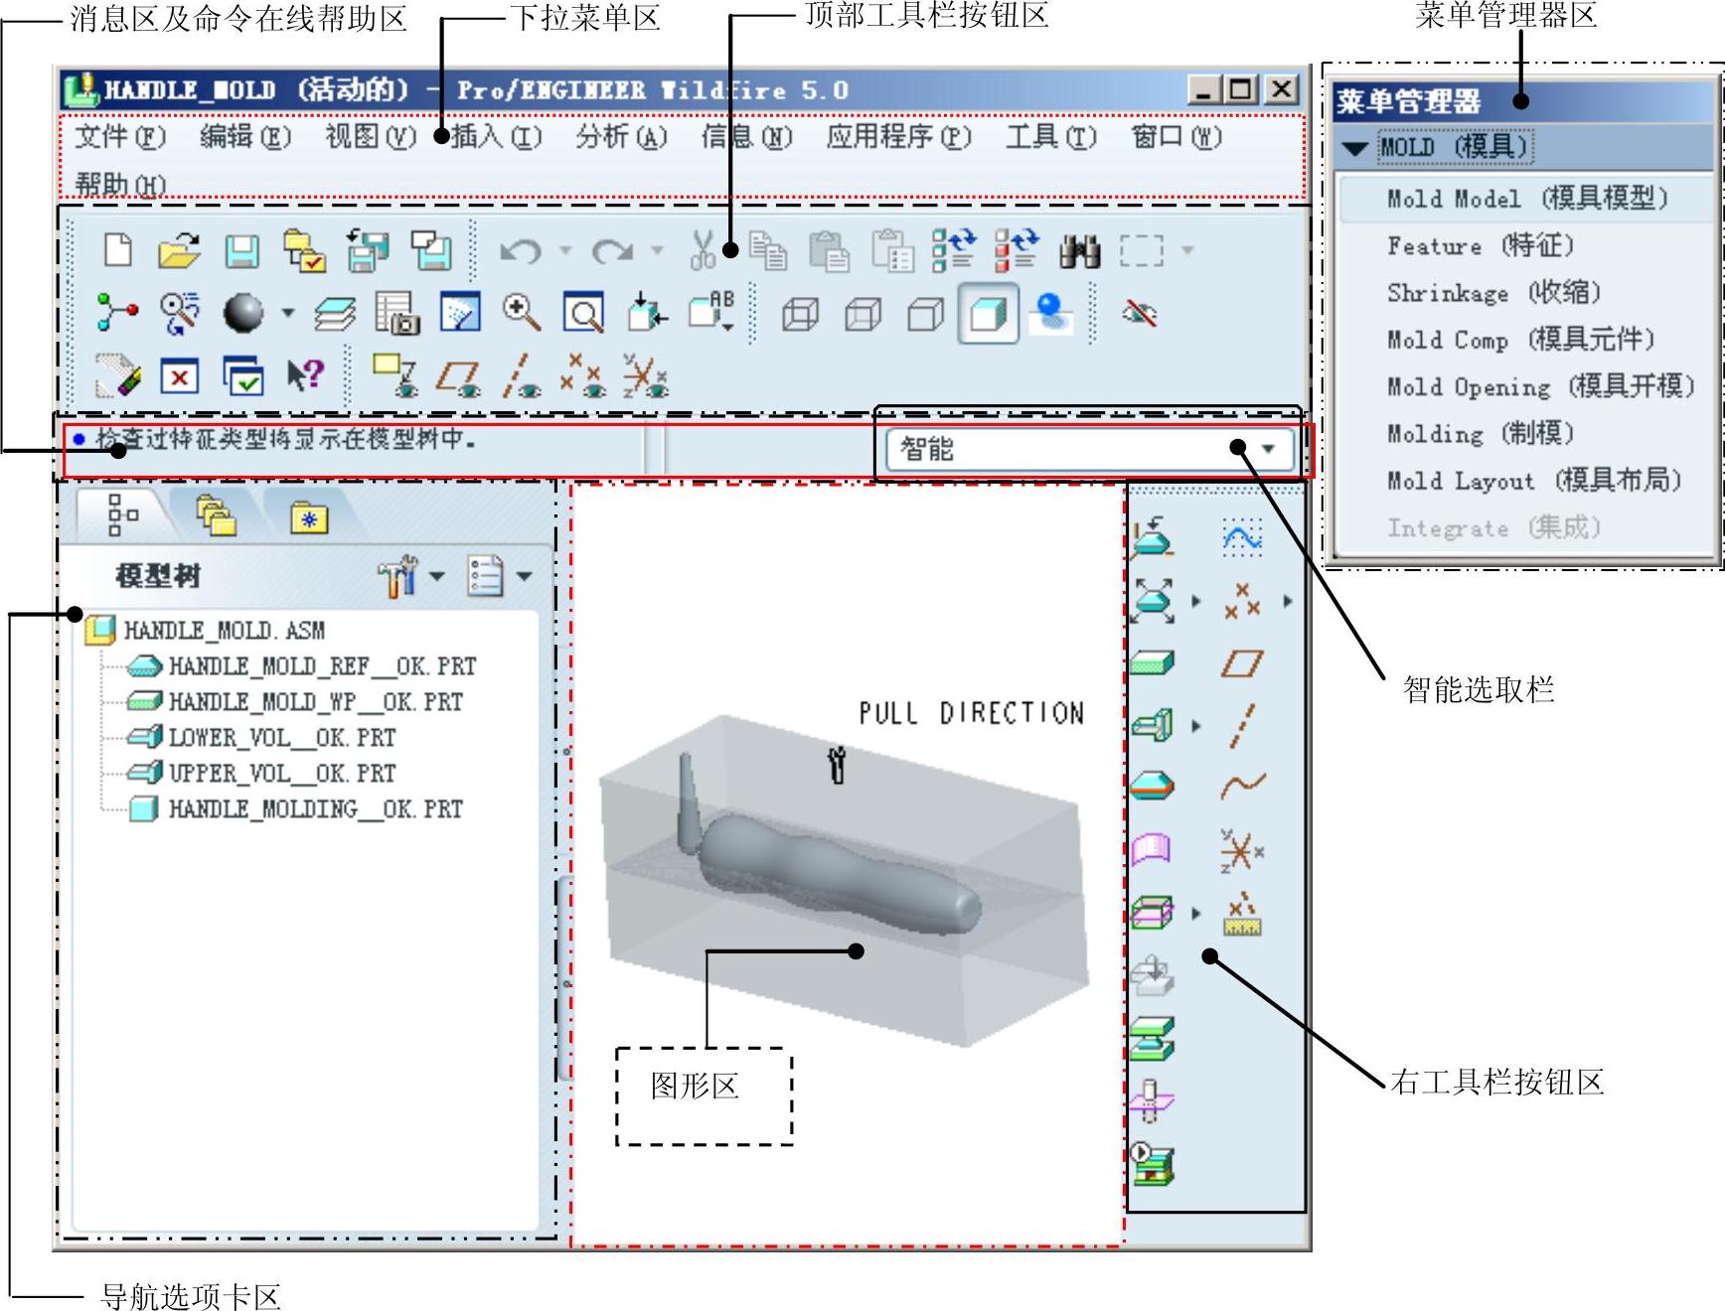Click the parting surface icon in right toolbar
Image resolution: width=1725 pixels, height=1311 pixels.
pos(1153,849)
